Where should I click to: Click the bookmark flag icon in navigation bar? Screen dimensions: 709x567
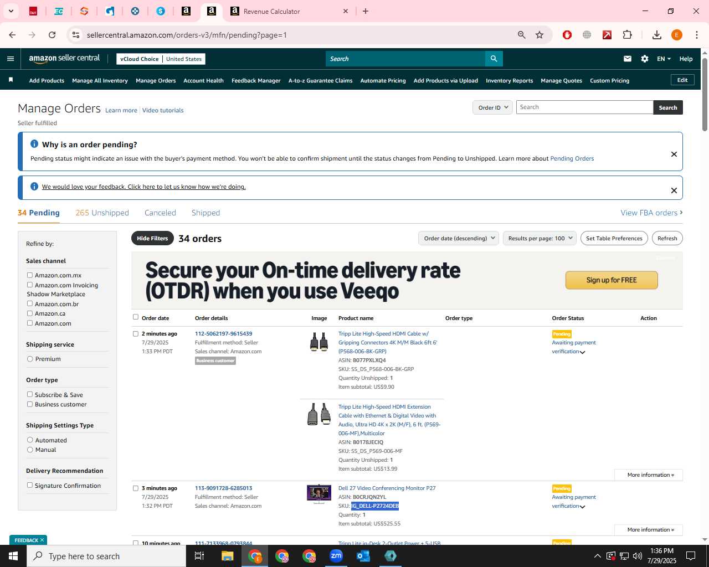[x=11, y=80]
